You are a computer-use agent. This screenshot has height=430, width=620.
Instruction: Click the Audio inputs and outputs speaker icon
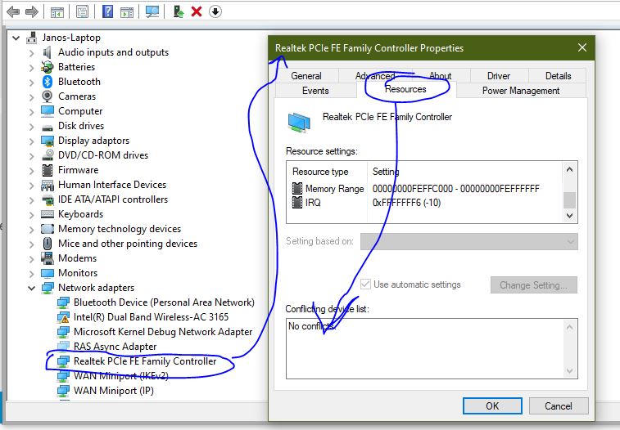(47, 52)
